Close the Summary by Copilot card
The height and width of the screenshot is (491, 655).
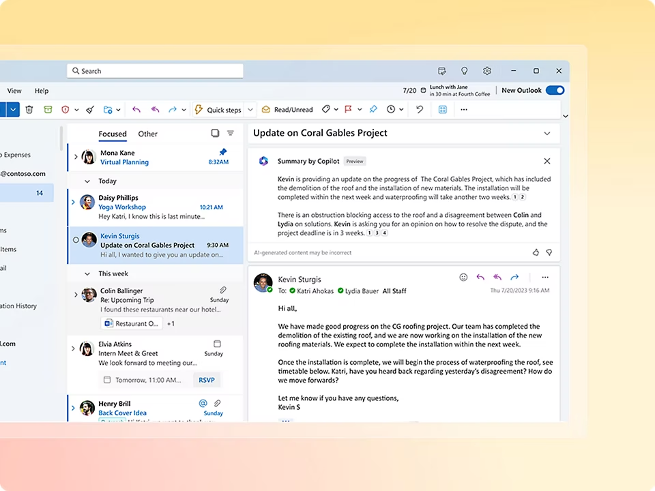click(547, 161)
